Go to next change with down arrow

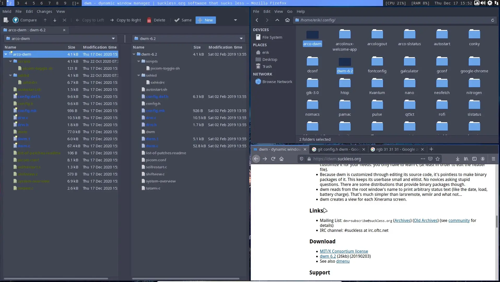click(x=55, y=20)
